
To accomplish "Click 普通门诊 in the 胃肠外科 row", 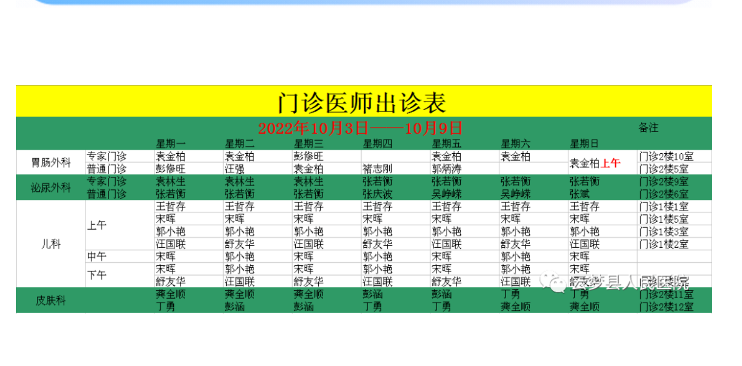I will click(x=107, y=169).
